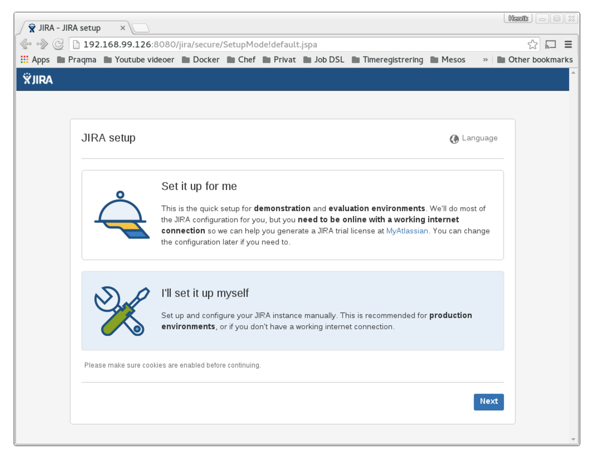Image resolution: width=593 pixels, height=457 pixels.
Task: Click the JIRA setup heading
Action: [x=109, y=138]
